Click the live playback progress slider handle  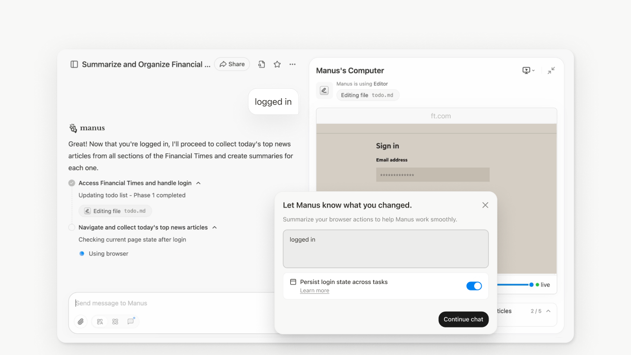click(531, 284)
